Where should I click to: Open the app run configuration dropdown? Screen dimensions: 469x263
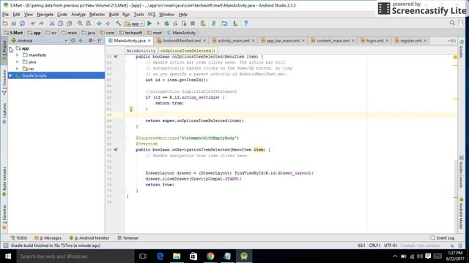135,23
